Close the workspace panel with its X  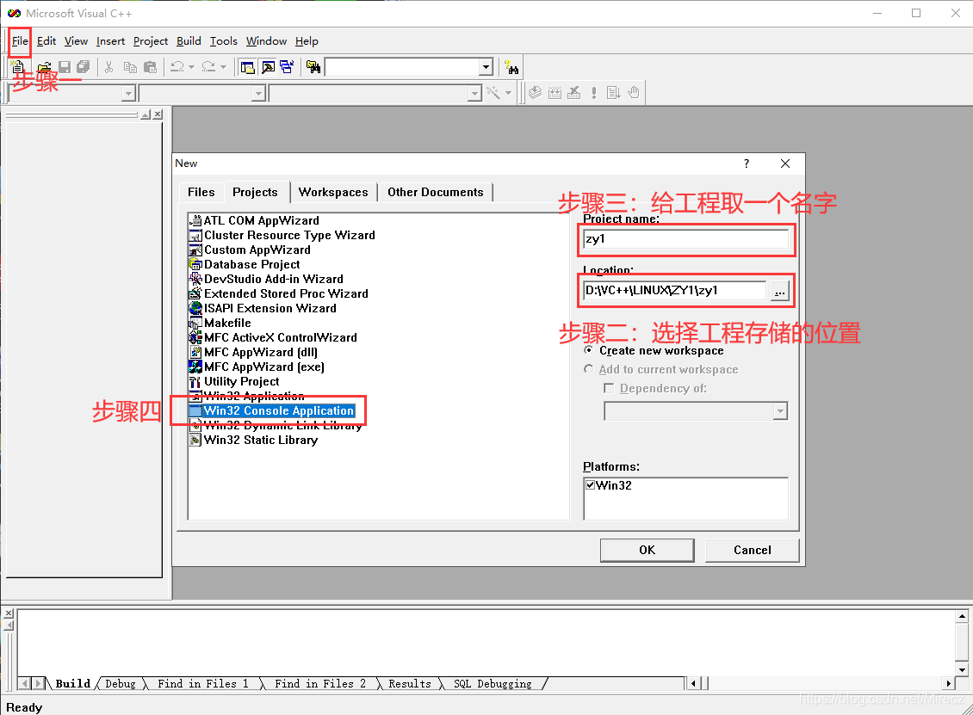(x=158, y=114)
